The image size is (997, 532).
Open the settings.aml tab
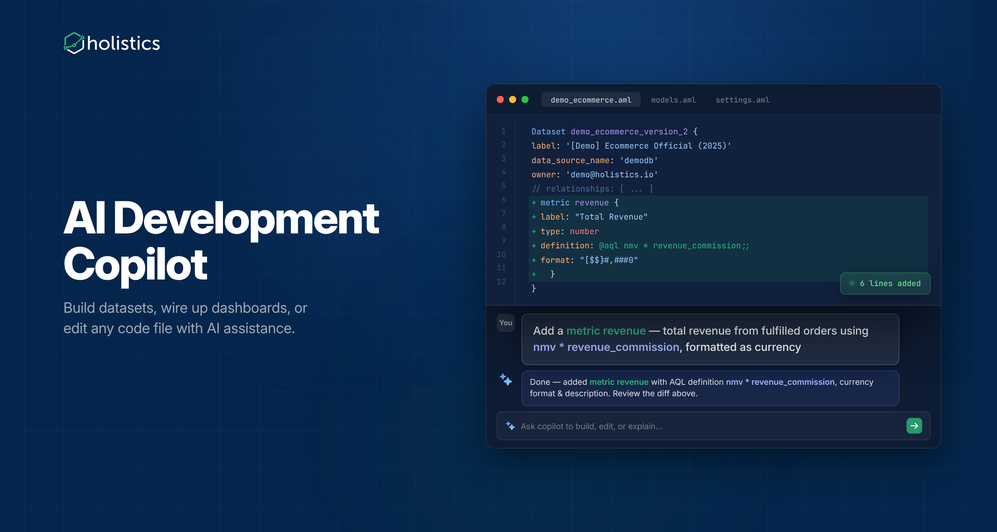click(742, 100)
